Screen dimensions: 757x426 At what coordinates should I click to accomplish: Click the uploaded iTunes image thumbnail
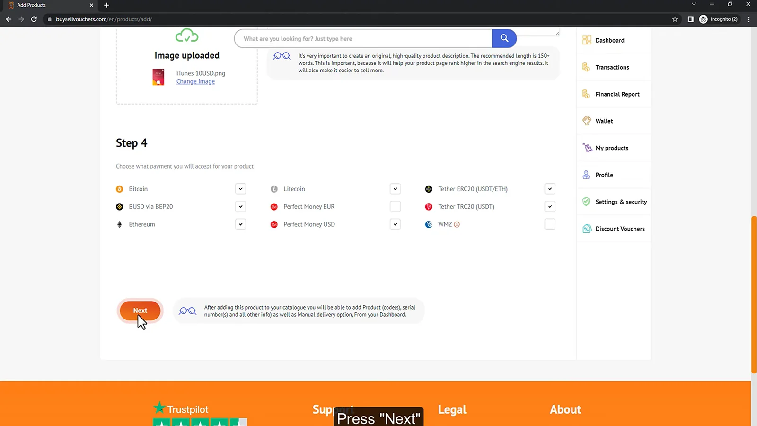point(158,77)
